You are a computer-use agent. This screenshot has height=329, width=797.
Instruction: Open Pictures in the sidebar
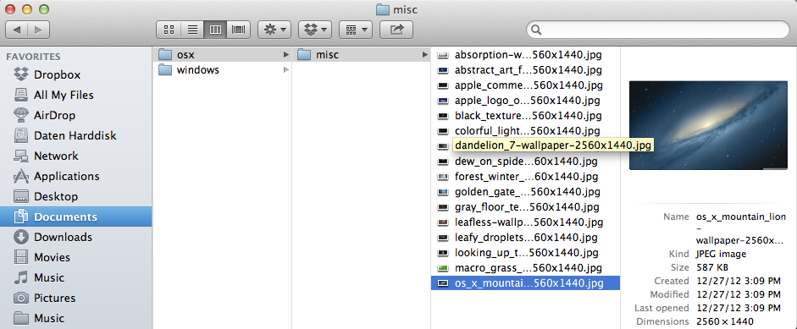pos(75,298)
